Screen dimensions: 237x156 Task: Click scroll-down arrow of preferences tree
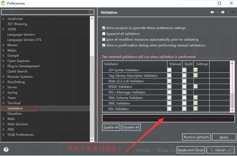point(92,139)
